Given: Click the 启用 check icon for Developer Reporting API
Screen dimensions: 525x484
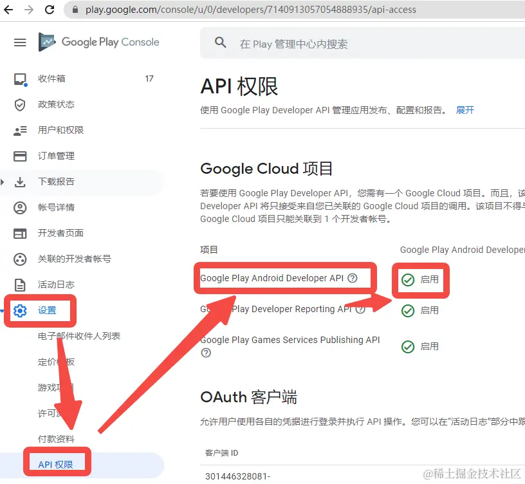Looking at the screenshot, I should [x=408, y=311].
